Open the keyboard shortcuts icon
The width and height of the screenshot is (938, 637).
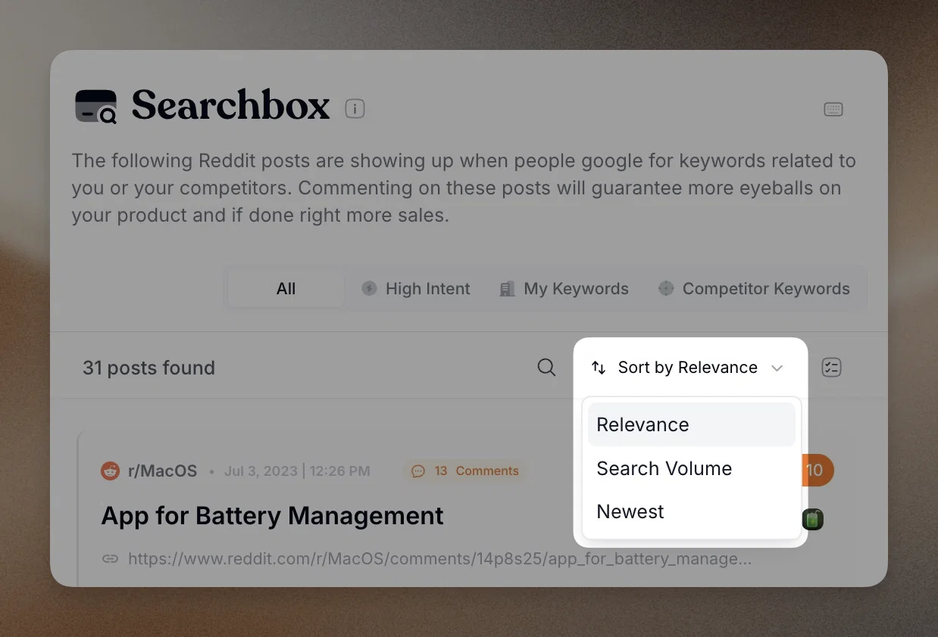[833, 110]
